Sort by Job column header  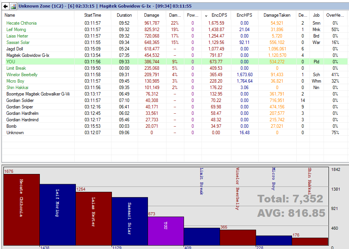tap(316, 15)
